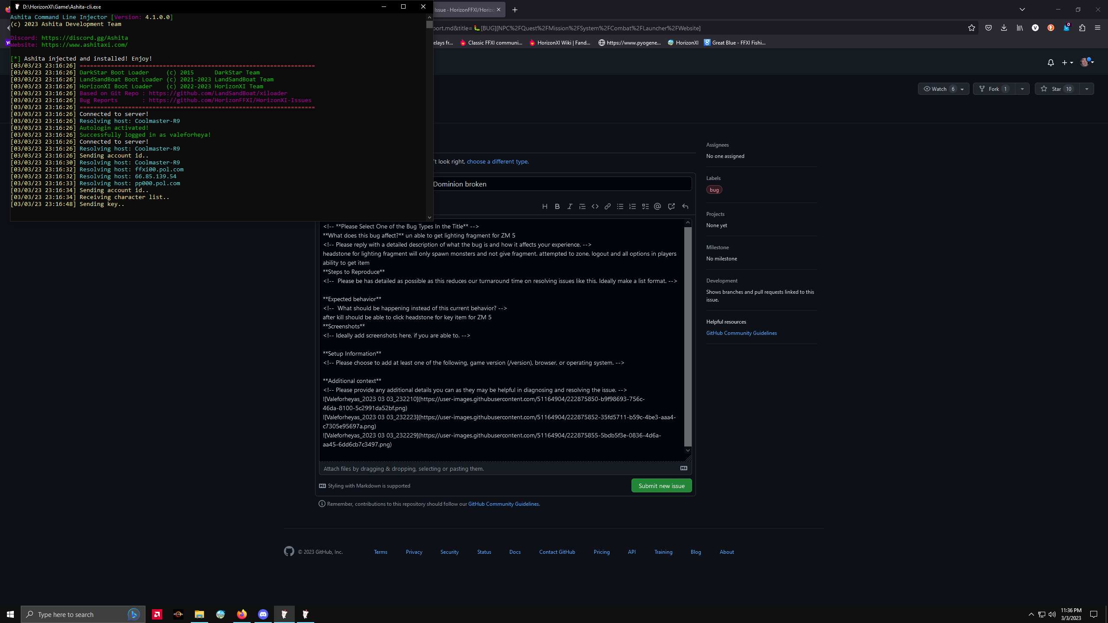Add a task list checklist
The image size is (1108, 623).
pyautogui.click(x=645, y=207)
